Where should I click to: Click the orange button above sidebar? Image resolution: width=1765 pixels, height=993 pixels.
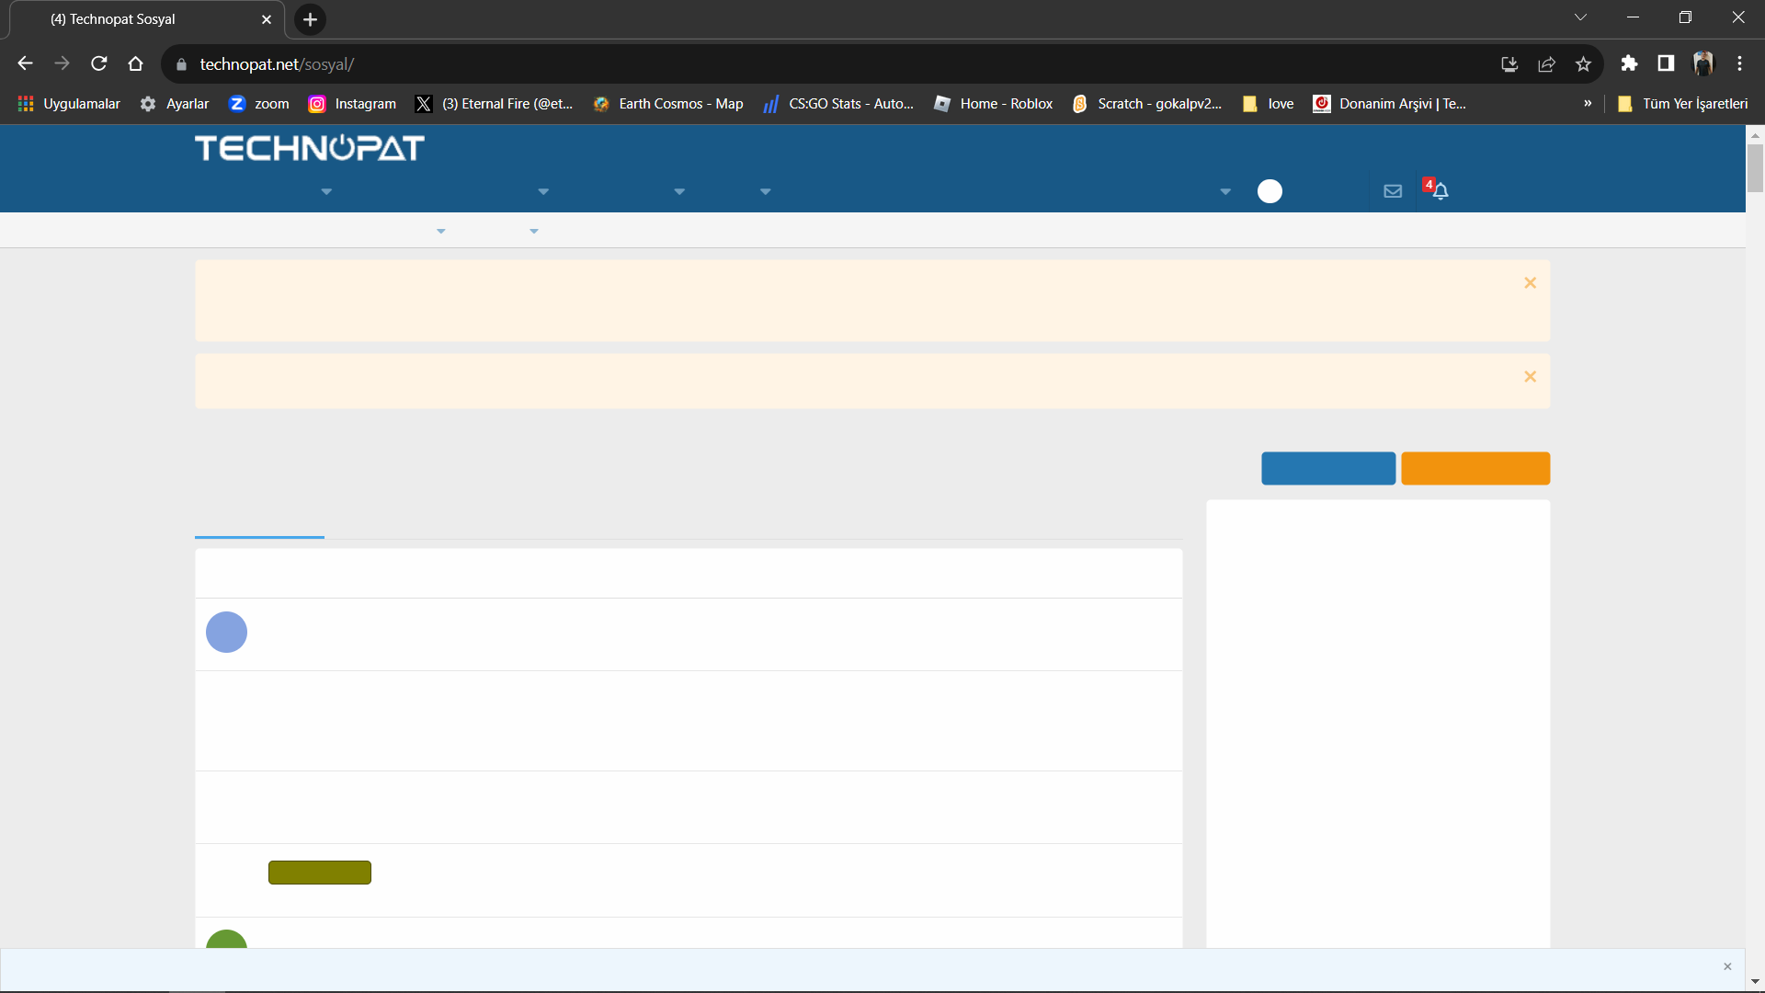[1475, 468]
